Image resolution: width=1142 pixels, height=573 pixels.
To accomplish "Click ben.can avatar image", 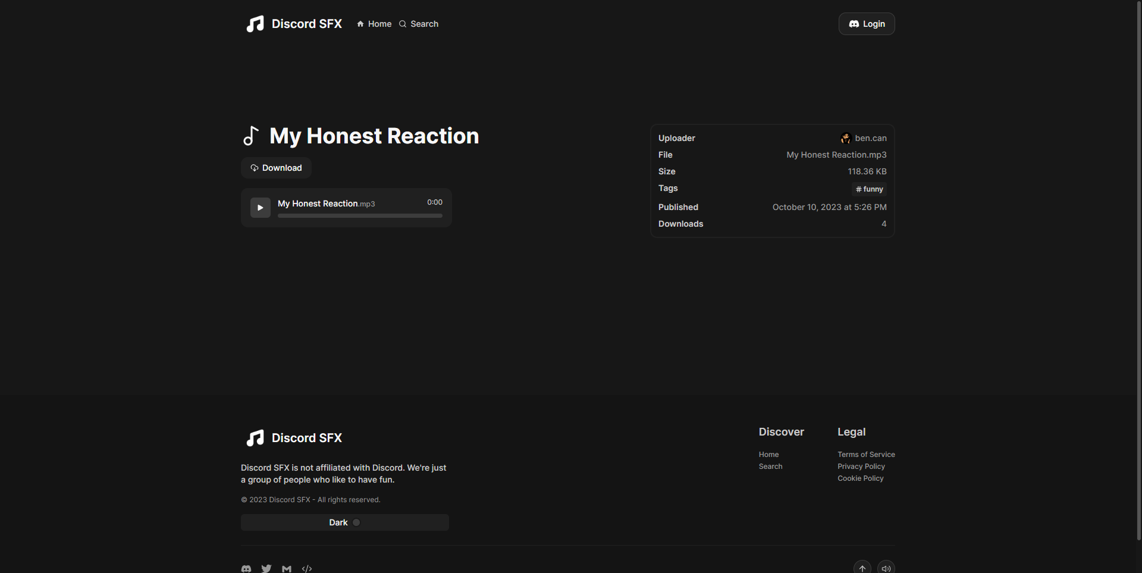I will 846,138.
